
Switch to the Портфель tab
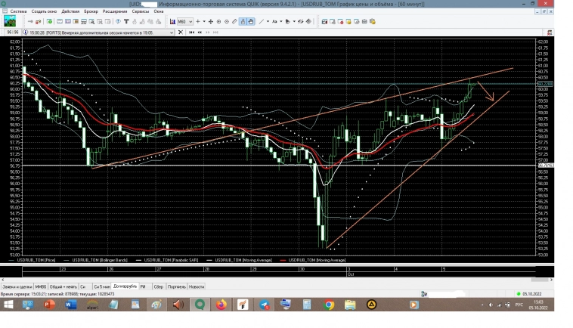coord(175,286)
